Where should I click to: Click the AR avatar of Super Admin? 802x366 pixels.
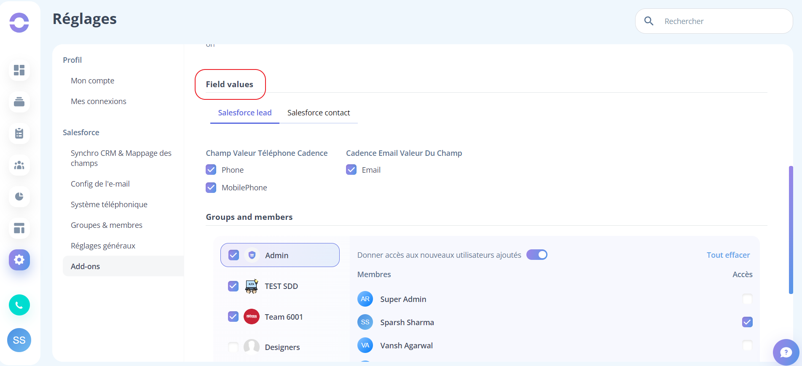tap(365, 299)
